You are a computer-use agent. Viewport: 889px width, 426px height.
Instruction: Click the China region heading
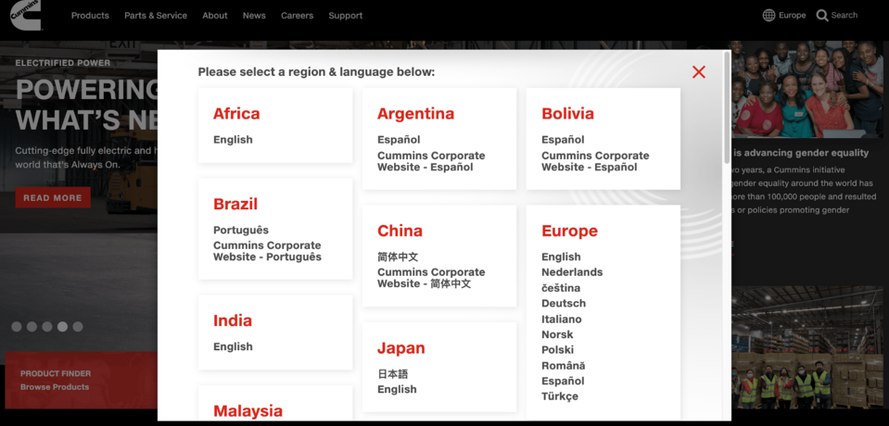400,231
